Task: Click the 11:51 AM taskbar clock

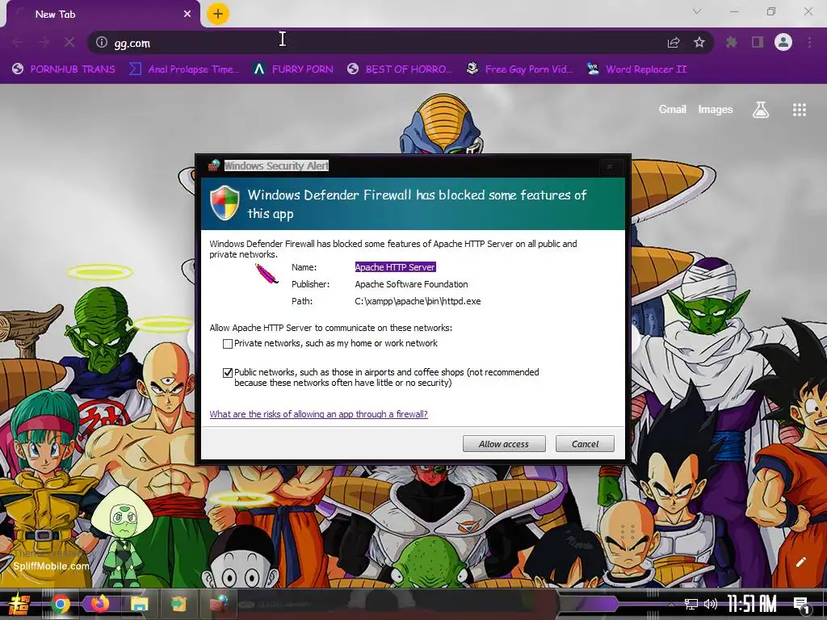Action: click(752, 604)
